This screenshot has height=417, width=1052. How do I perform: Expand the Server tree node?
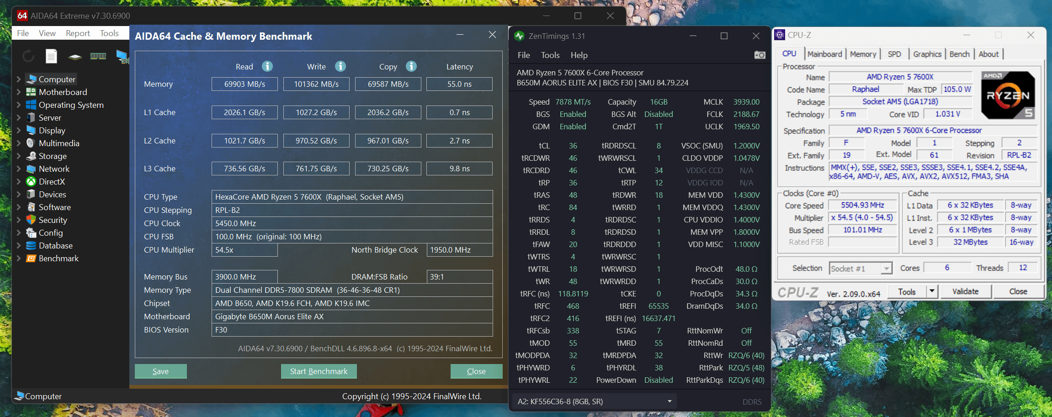click(19, 117)
